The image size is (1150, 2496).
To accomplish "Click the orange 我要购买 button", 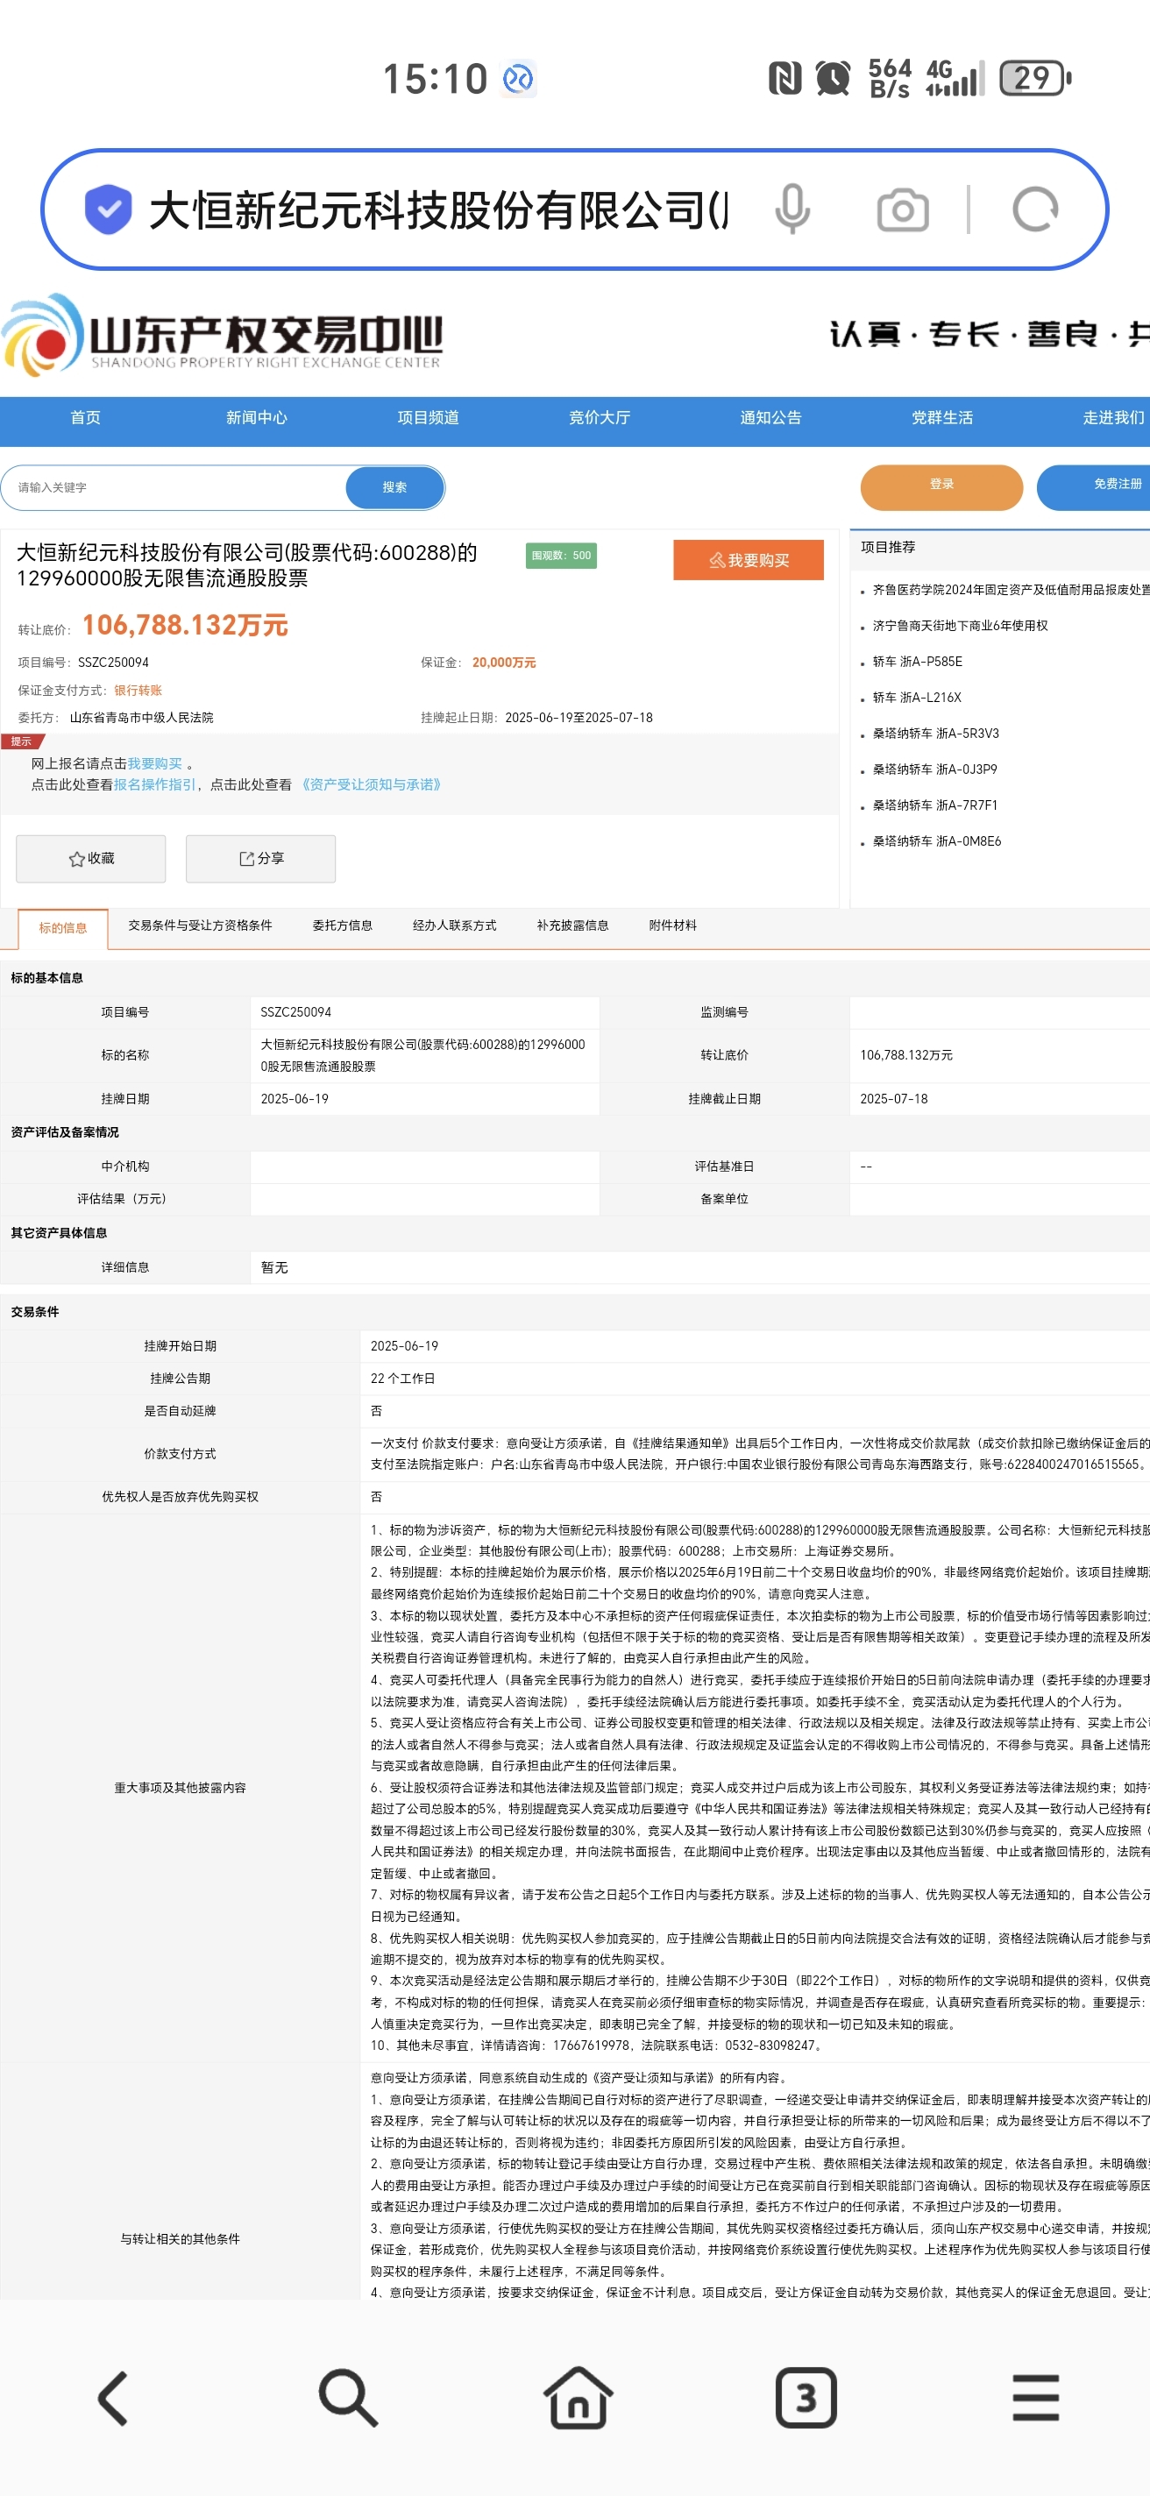I will coord(749,560).
